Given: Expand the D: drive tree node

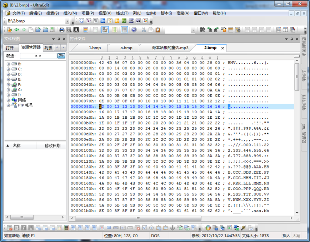Looking at the screenshot, I should click(x=8, y=74).
